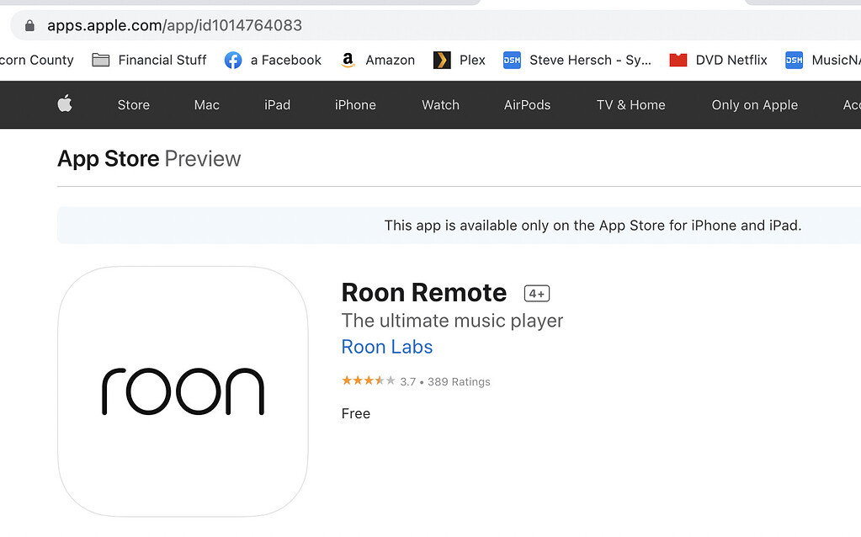Viewport: 861px width, 537px height.
Task: Click the Roon app icon artwork
Action: [x=182, y=391]
